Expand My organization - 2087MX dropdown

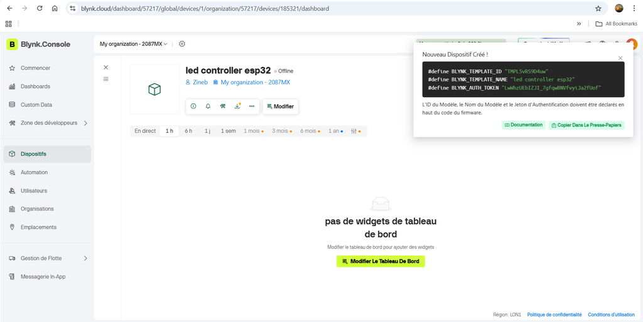pyautogui.click(x=134, y=44)
